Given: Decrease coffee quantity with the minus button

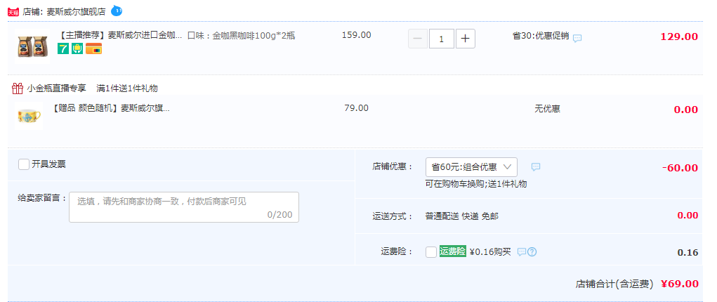Looking at the screenshot, I should pos(417,39).
